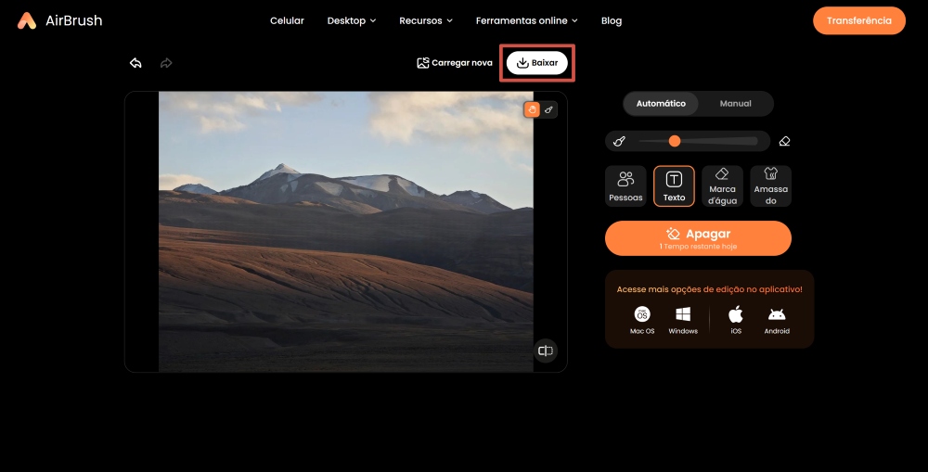
Task: Select the brush tool on canvas corner
Action: pos(548,109)
